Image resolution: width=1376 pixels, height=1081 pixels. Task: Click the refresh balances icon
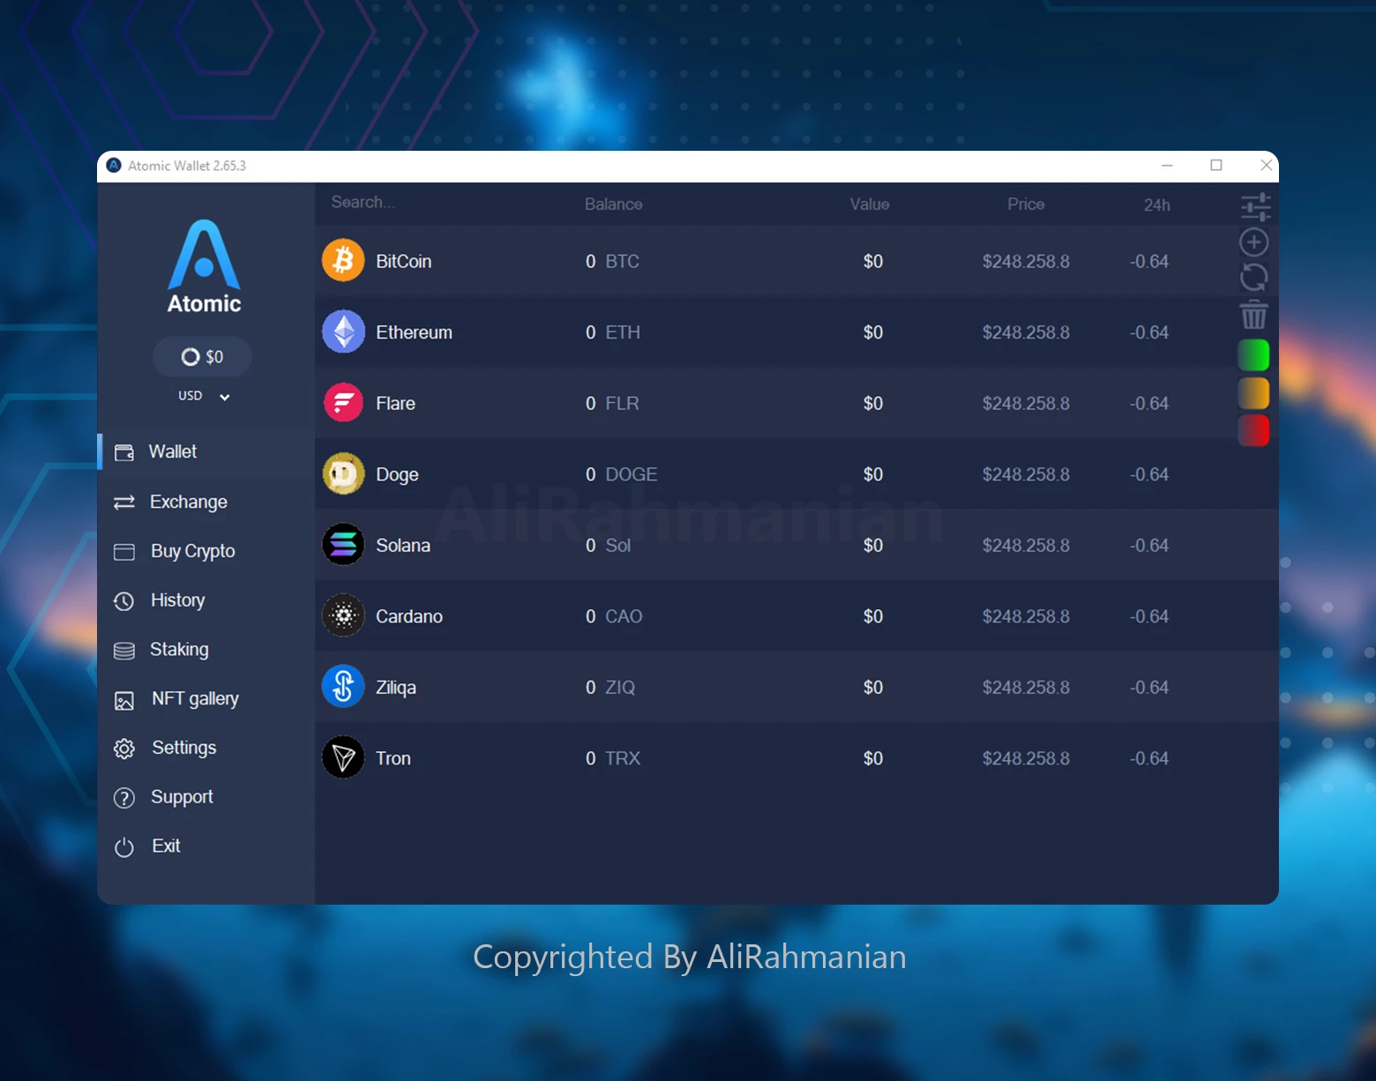coord(1253,278)
